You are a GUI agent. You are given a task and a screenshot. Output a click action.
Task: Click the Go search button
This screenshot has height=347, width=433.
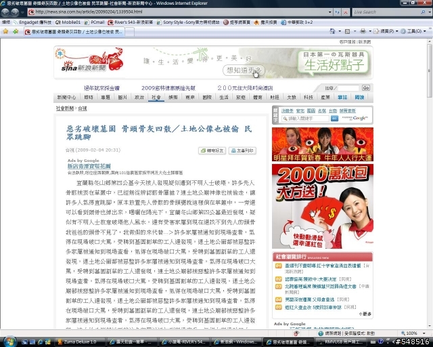[x=366, y=88]
